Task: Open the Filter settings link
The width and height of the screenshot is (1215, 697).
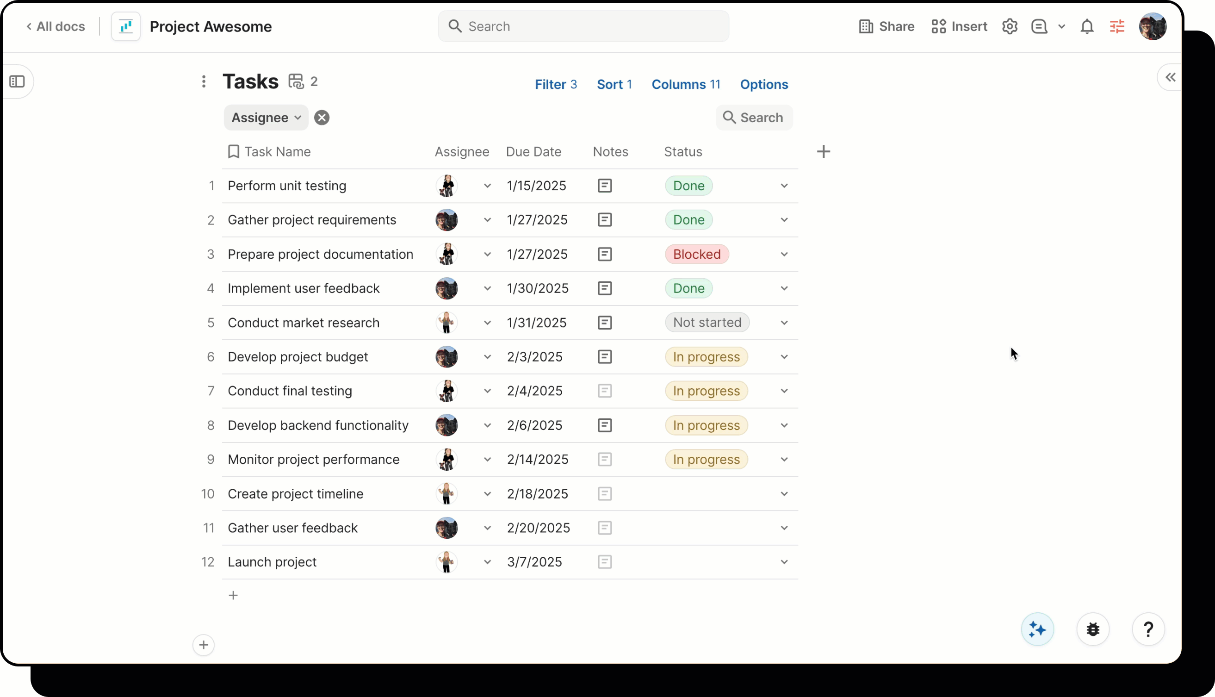Action: (556, 84)
